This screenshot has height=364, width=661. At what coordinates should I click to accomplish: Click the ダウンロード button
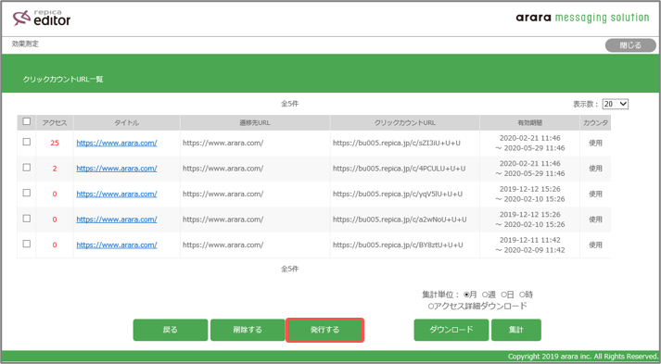(451, 330)
